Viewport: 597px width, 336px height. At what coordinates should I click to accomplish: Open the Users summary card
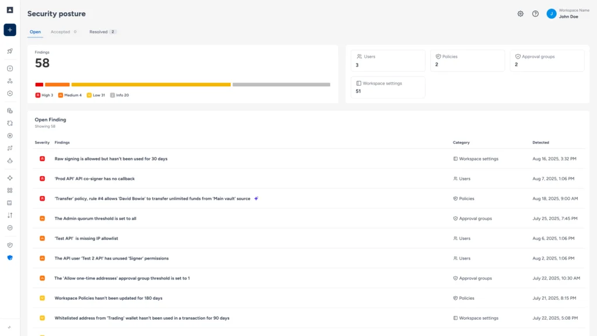(x=388, y=60)
